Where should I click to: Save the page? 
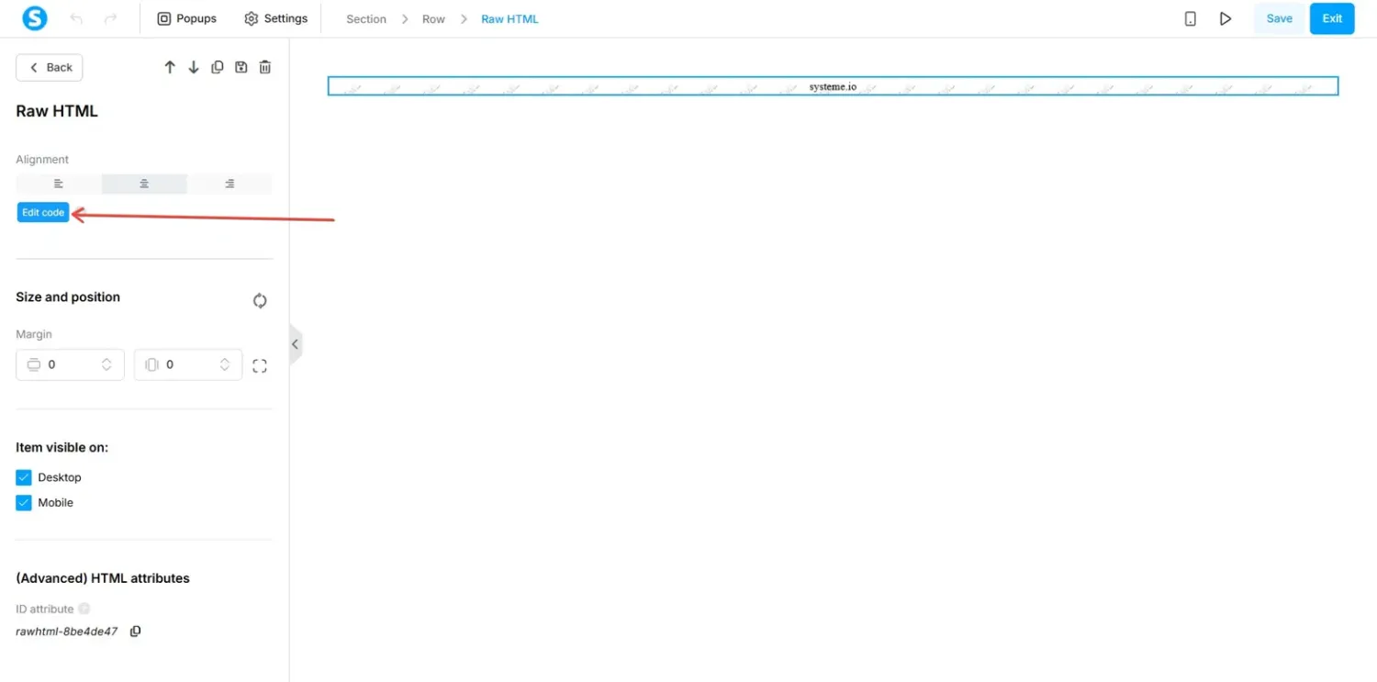[1279, 18]
